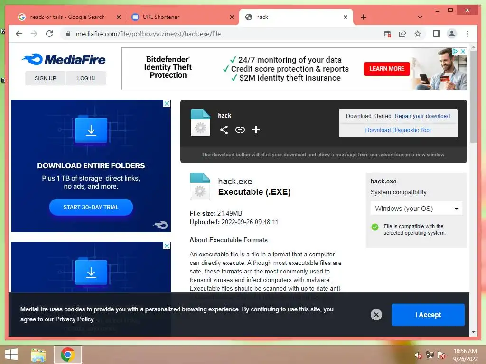Open the Windows (your OS) dropdown
Viewport: 486px width, 364px height.
click(416, 209)
